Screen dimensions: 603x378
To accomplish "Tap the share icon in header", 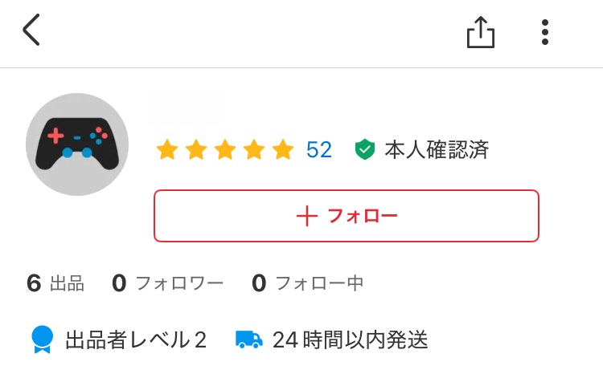I will point(480,32).
